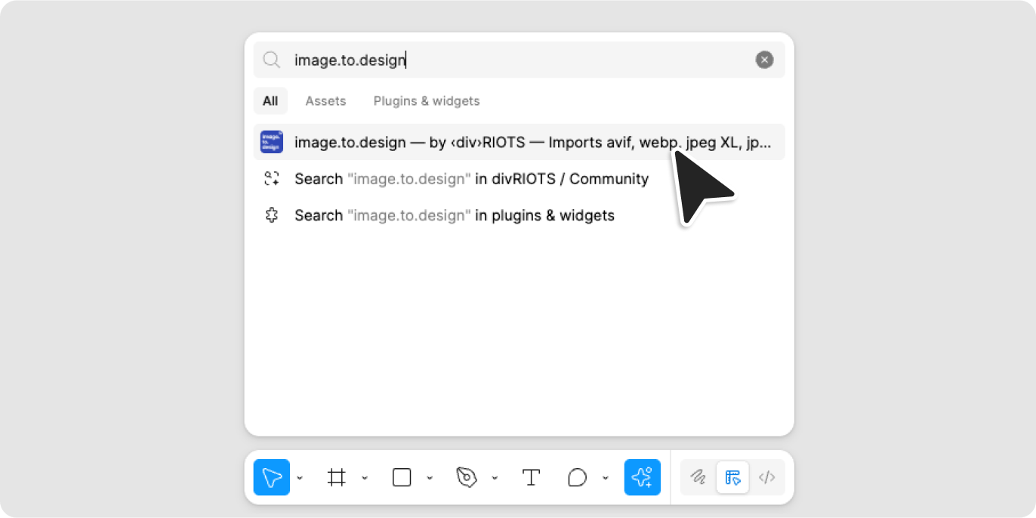Select the Comment tool
This screenshot has height=518, width=1036.
coord(577,477)
